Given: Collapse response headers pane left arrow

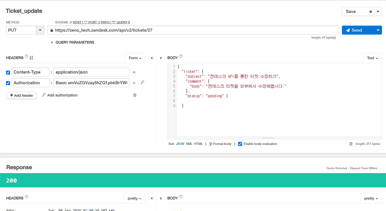Looking at the screenshot, I should (x=152, y=198).
